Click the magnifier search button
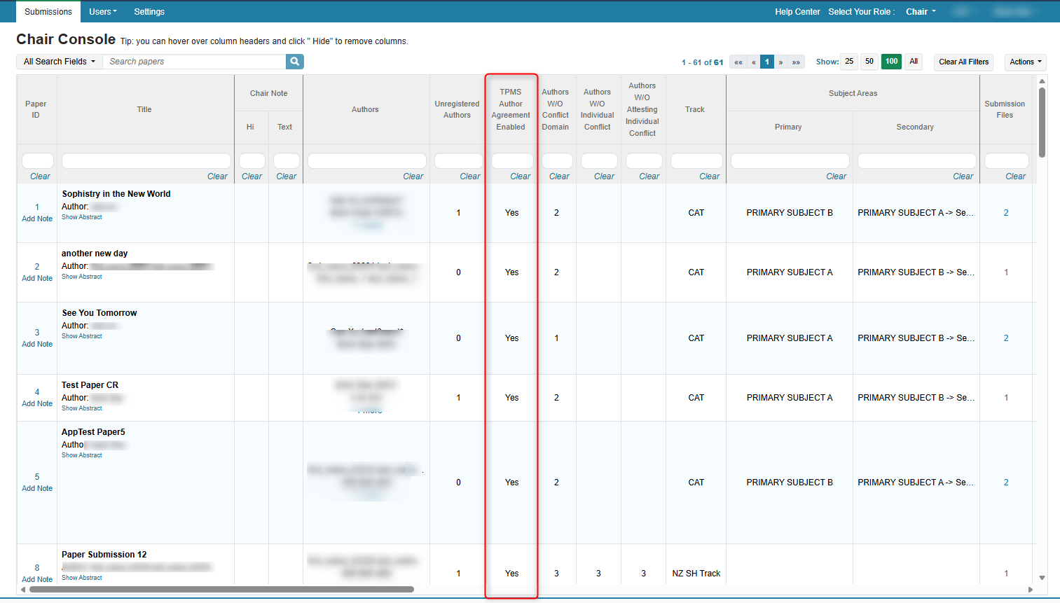This screenshot has height=603, width=1060. [x=295, y=62]
